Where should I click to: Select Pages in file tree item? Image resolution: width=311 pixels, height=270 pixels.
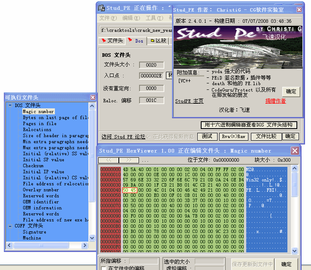click(x=39, y=123)
